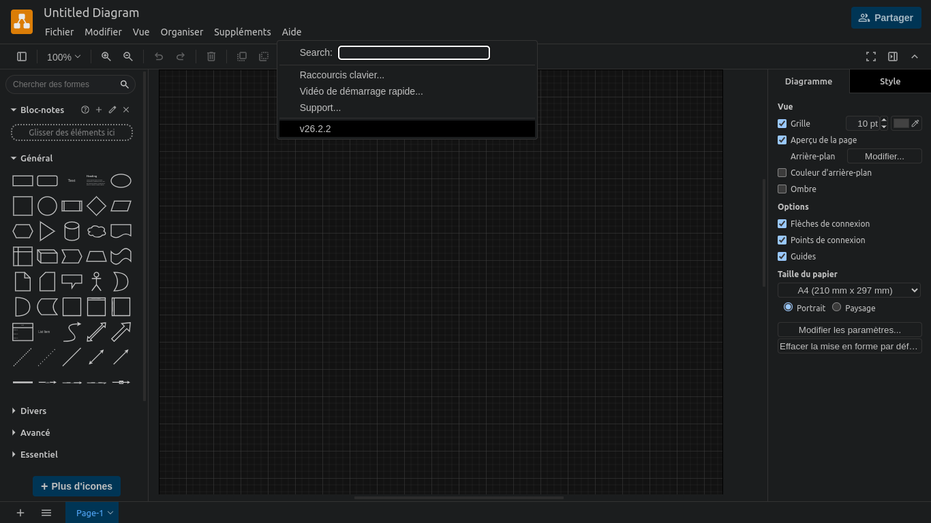This screenshot has height=523, width=931.
Task: Close the Bloc-notes section
Action: pos(126,110)
